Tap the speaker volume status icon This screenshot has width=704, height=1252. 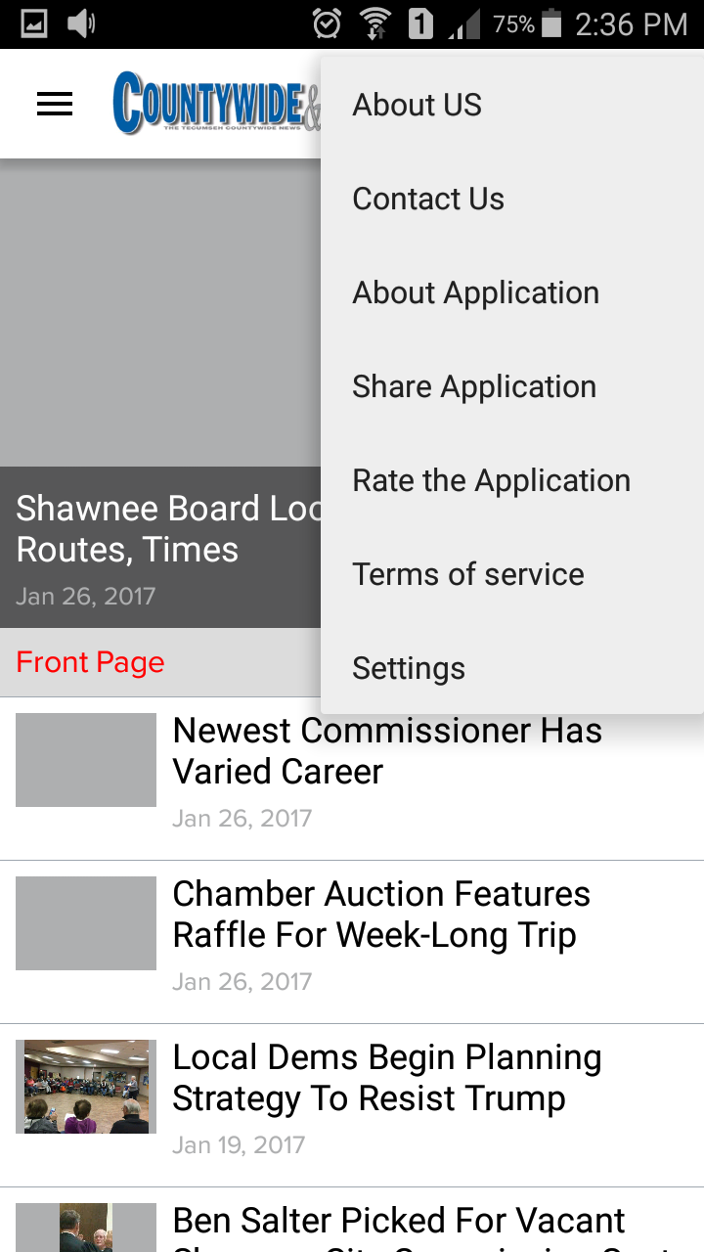coord(81,23)
